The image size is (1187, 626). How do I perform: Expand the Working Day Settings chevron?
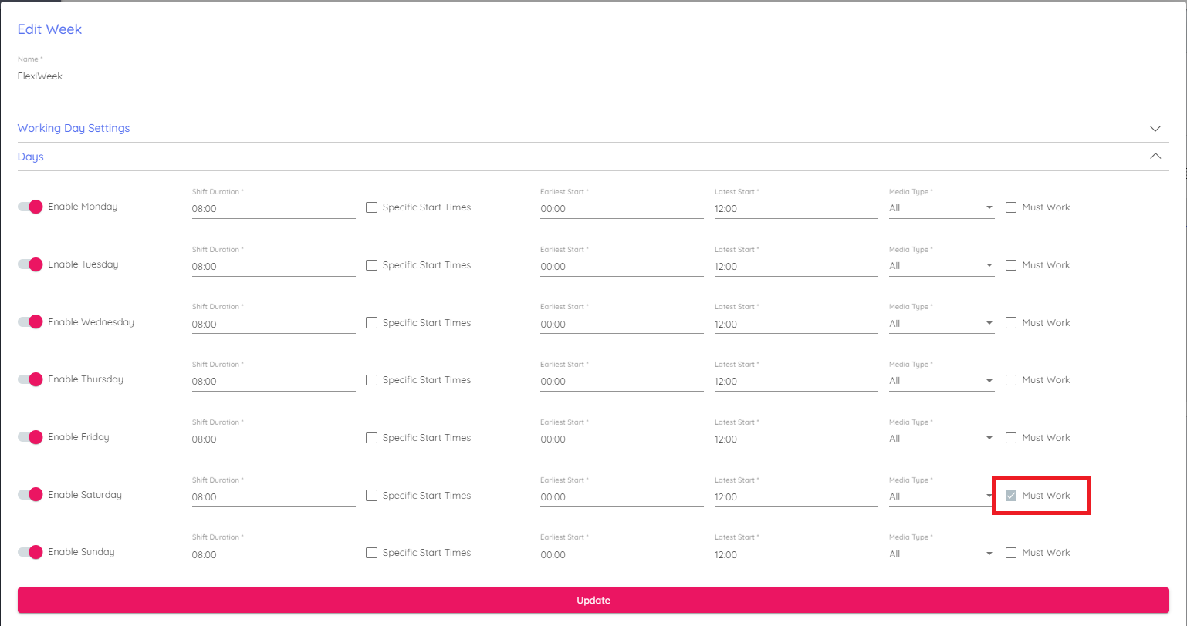[1155, 129]
